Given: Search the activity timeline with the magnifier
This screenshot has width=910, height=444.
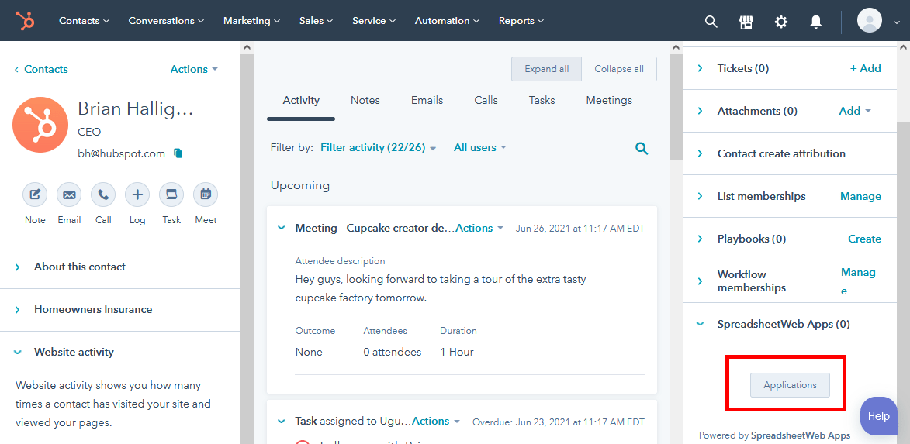Looking at the screenshot, I should point(642,148).
